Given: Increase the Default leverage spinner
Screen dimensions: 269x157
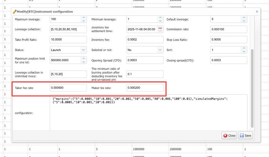Looking at the screenshot, I should (244, 18).
